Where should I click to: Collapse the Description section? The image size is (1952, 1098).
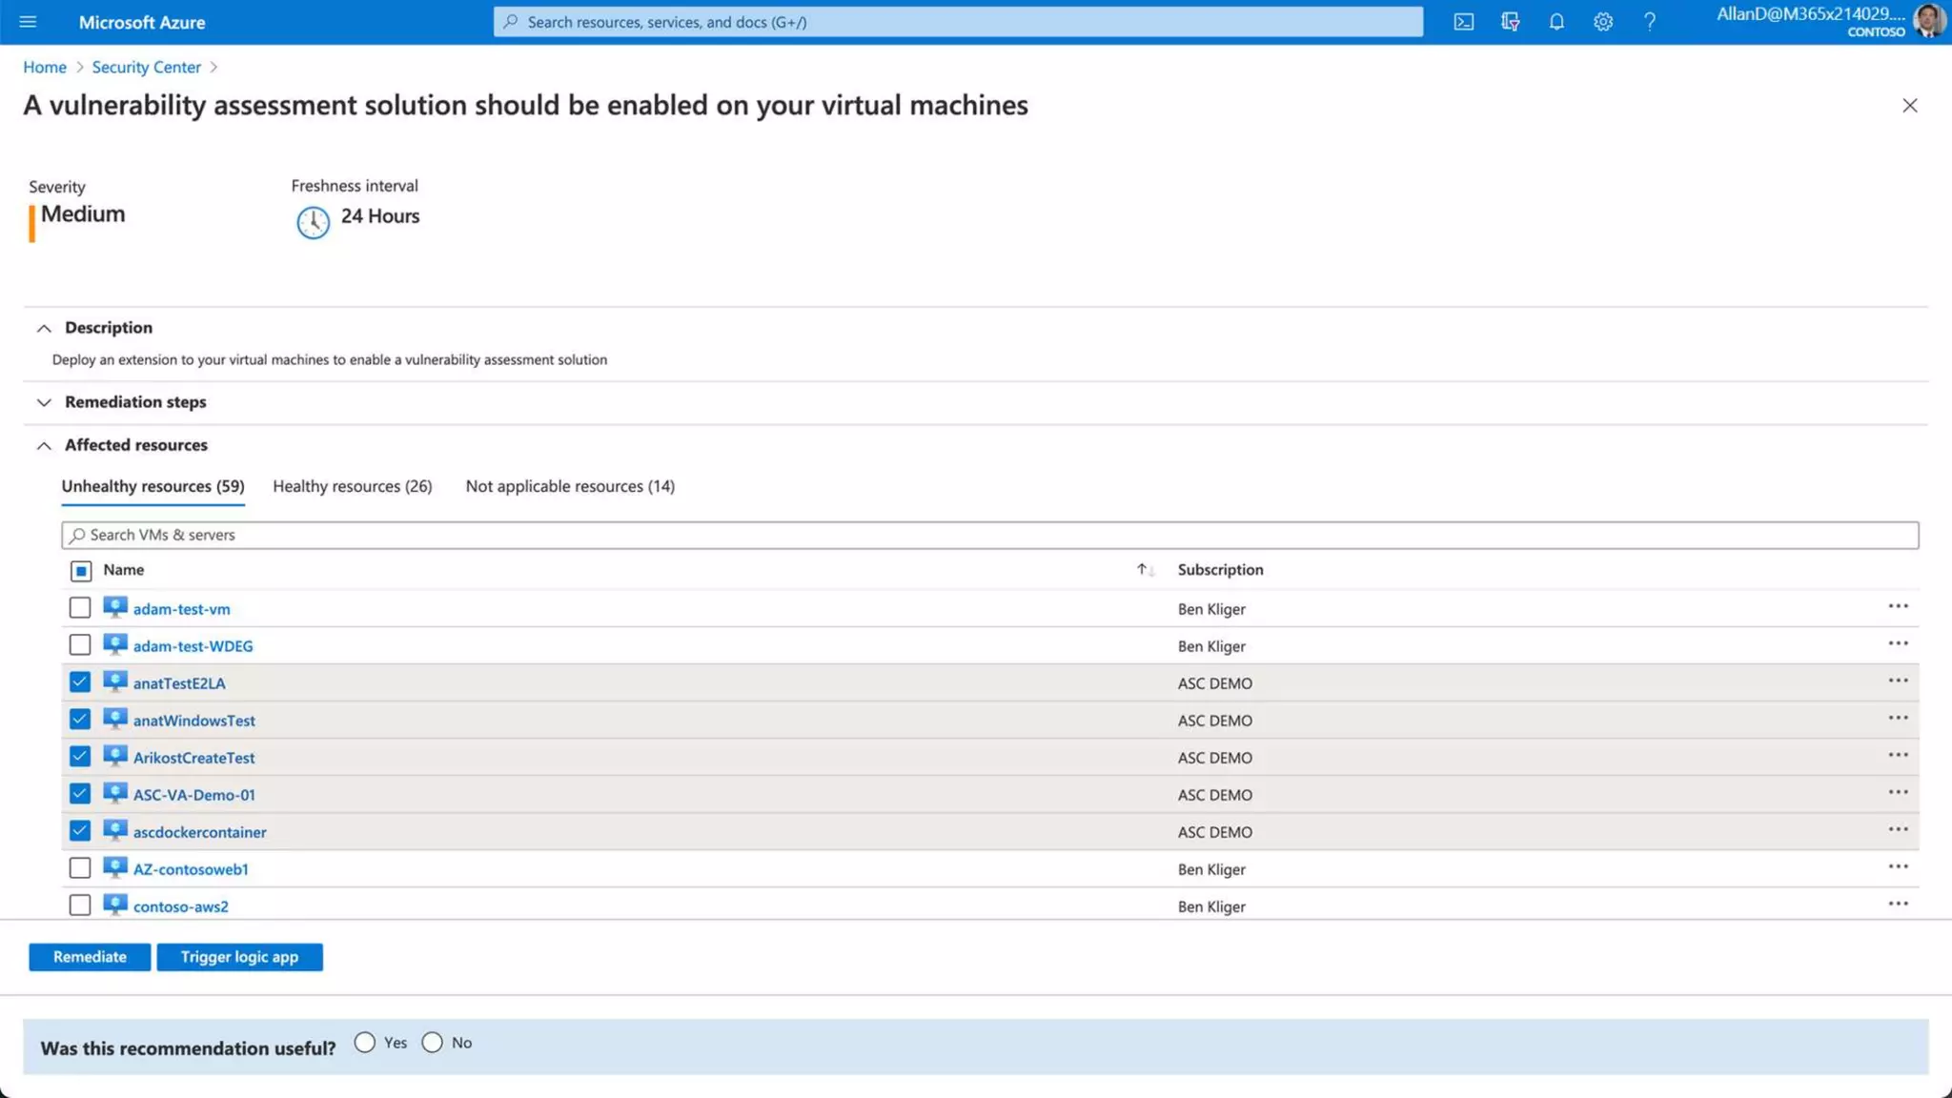tap(108, 328)
